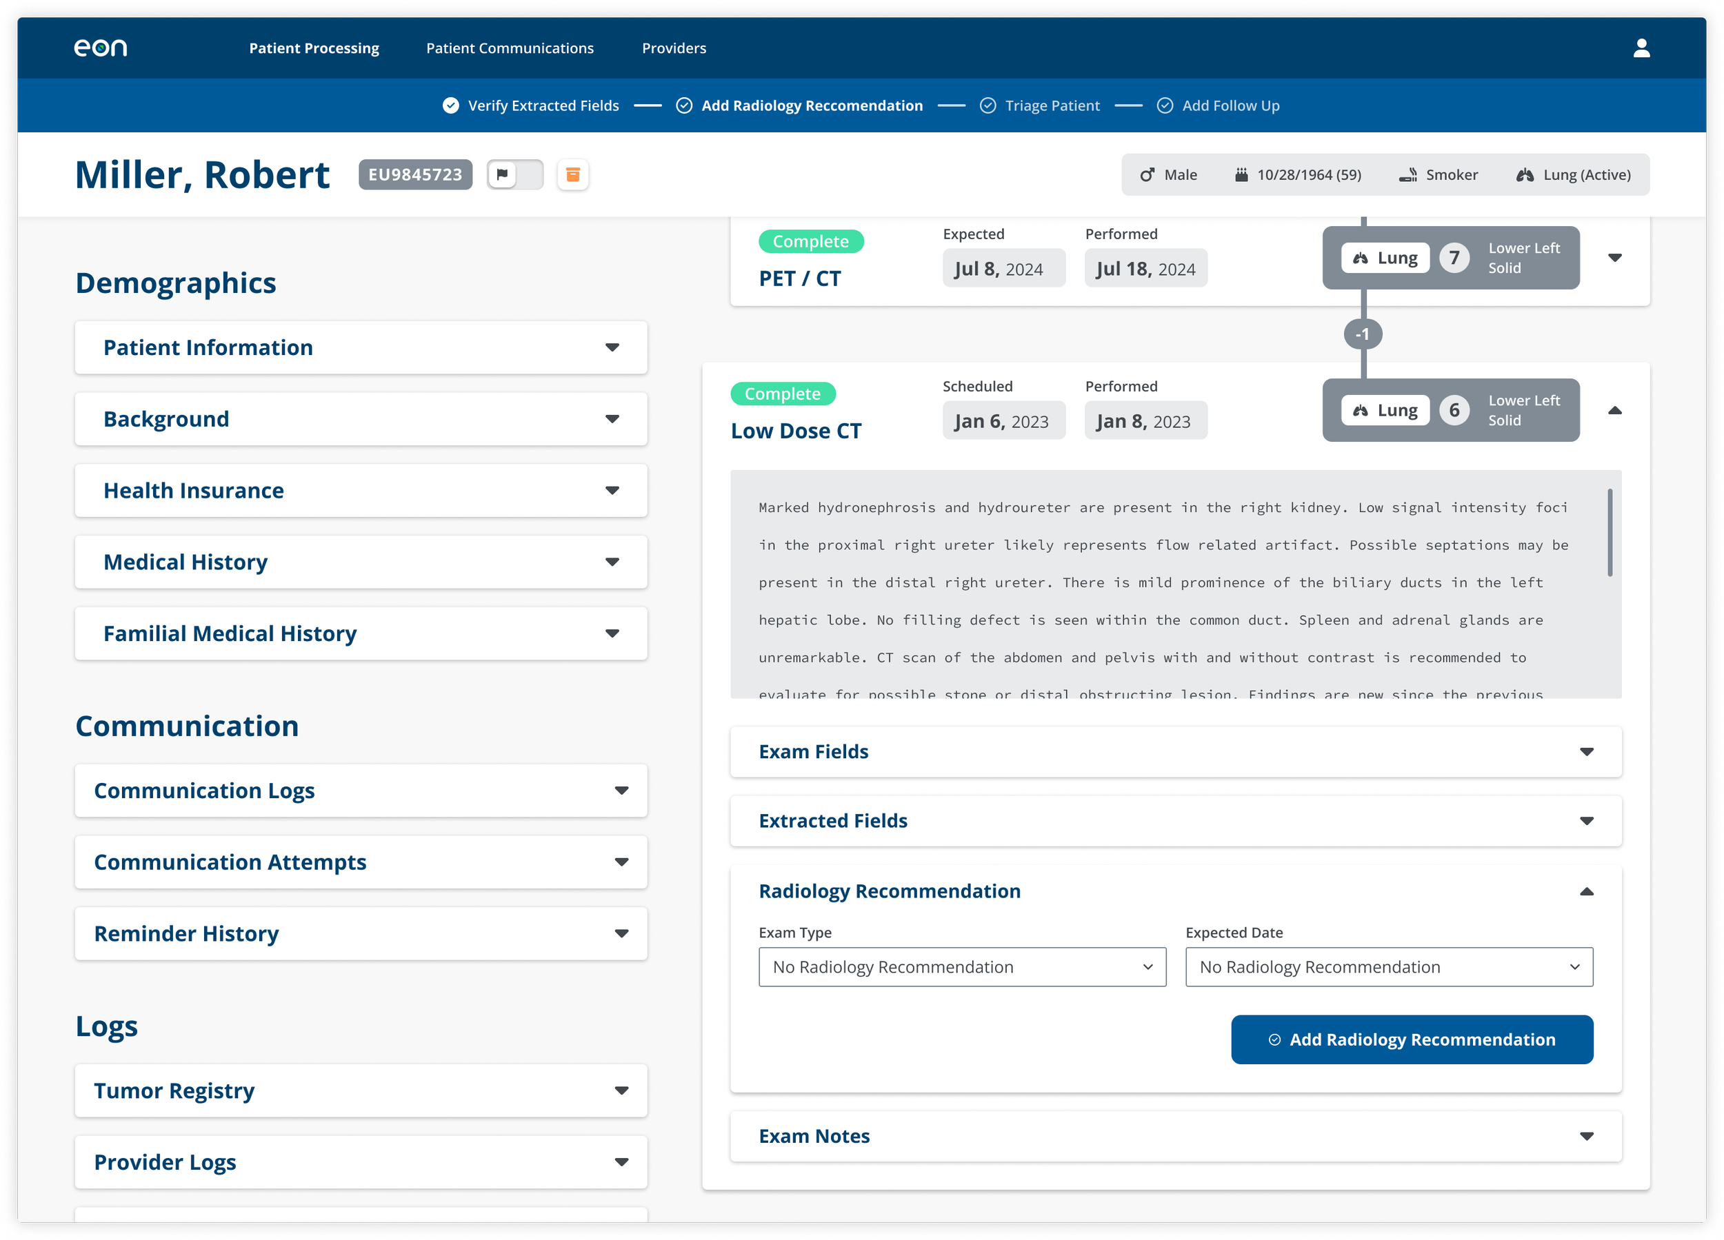Image resolution: width=1724 pixels, height=1240 pixels.
Task: Click the -1 change marker on timeline
Action: pyautogui.click(x=1363, y=334)
